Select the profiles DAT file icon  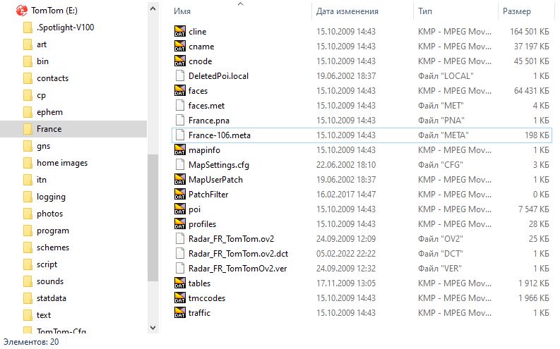point(180,224)
